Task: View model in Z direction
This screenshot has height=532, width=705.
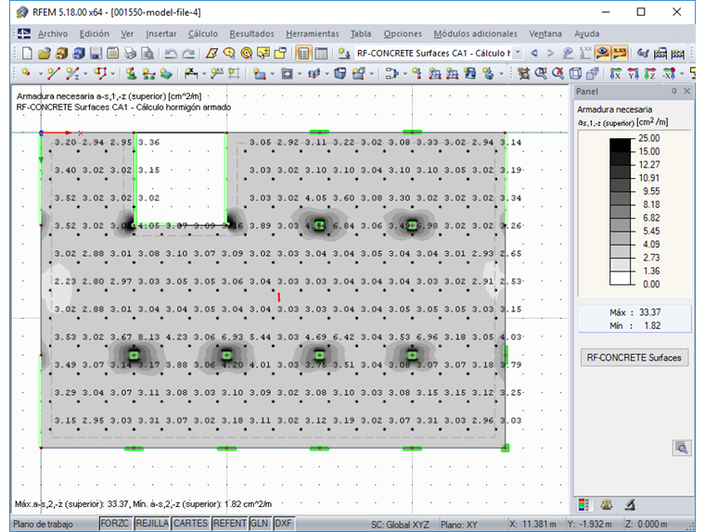Action: (x=650, y=73)
